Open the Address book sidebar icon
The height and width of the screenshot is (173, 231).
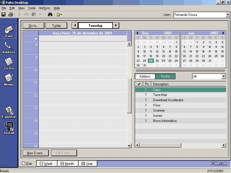(x=9, y=48)
